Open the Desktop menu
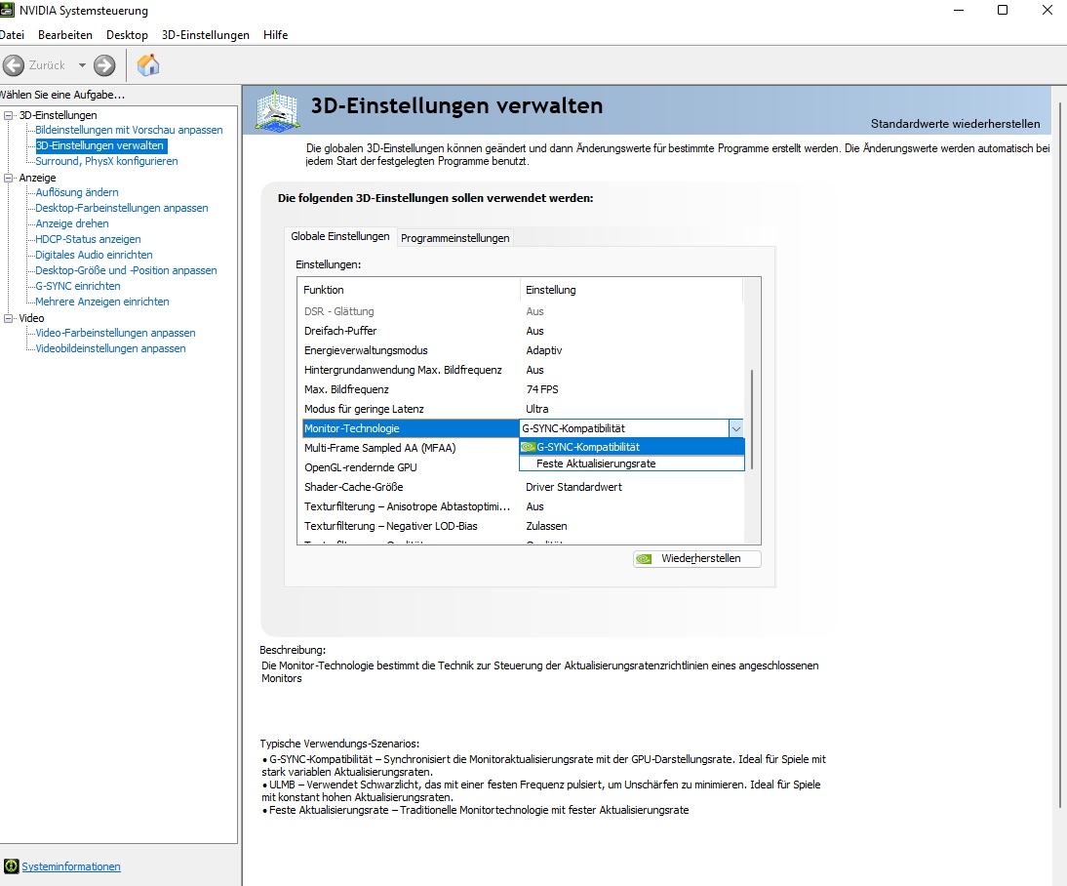Viewport: 1067px width, 886px height. (x=127, y=35)
